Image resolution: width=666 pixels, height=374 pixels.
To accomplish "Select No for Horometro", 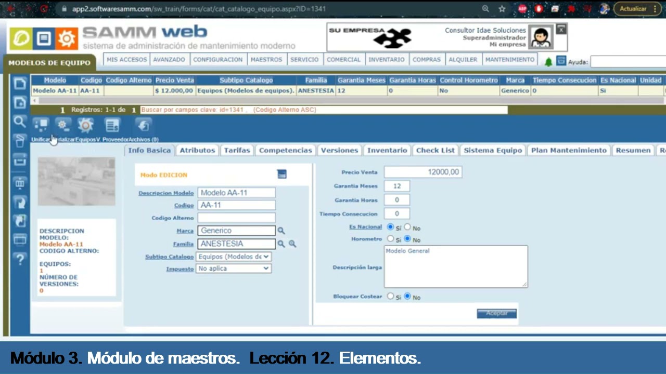I will [407, 239].
